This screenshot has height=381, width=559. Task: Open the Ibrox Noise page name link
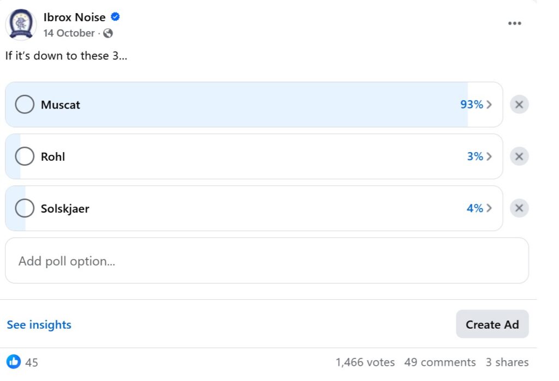[74, 17]
